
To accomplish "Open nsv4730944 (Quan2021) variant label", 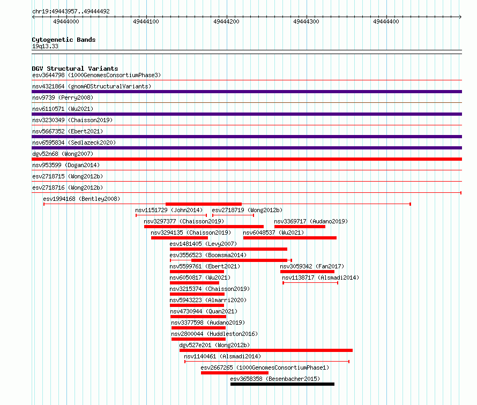I will 204,311.
